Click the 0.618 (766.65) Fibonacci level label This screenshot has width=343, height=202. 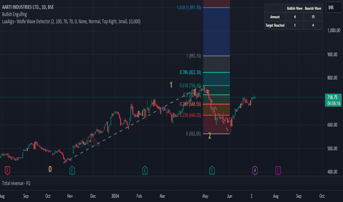point(190,85)
